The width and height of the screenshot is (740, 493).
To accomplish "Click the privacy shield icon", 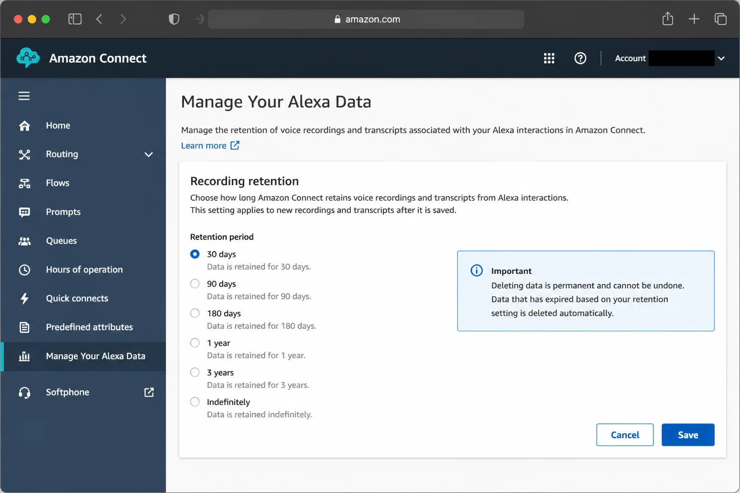I will pyautogui.click(x=174, y=19).
